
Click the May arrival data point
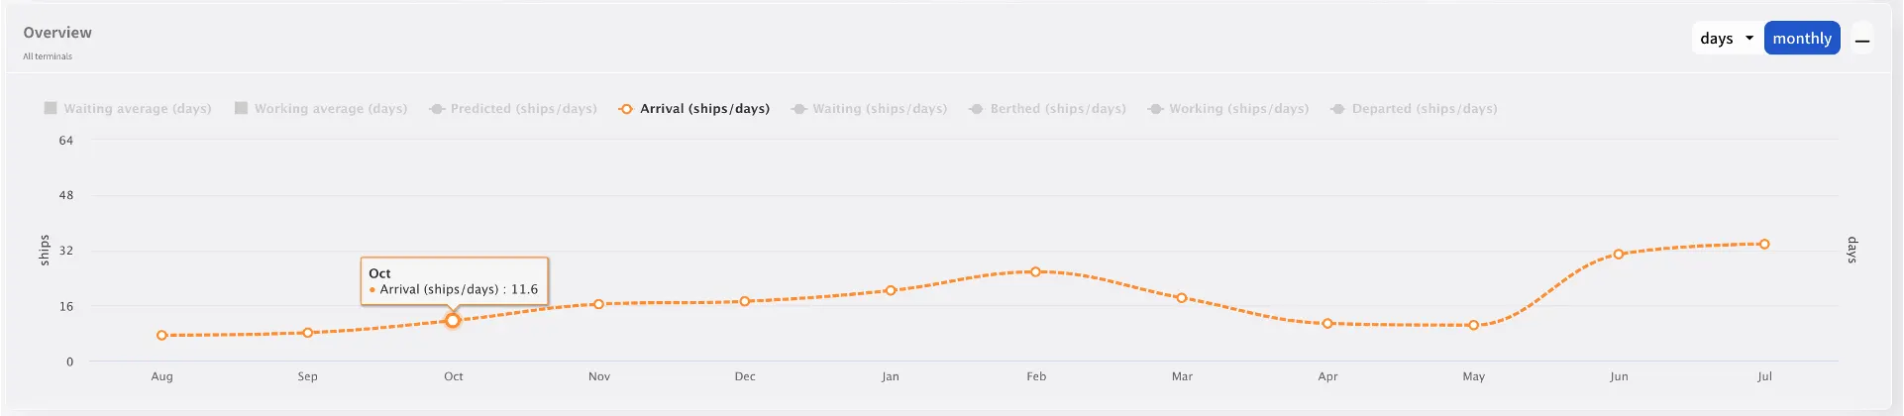[x=1474, y=326]
